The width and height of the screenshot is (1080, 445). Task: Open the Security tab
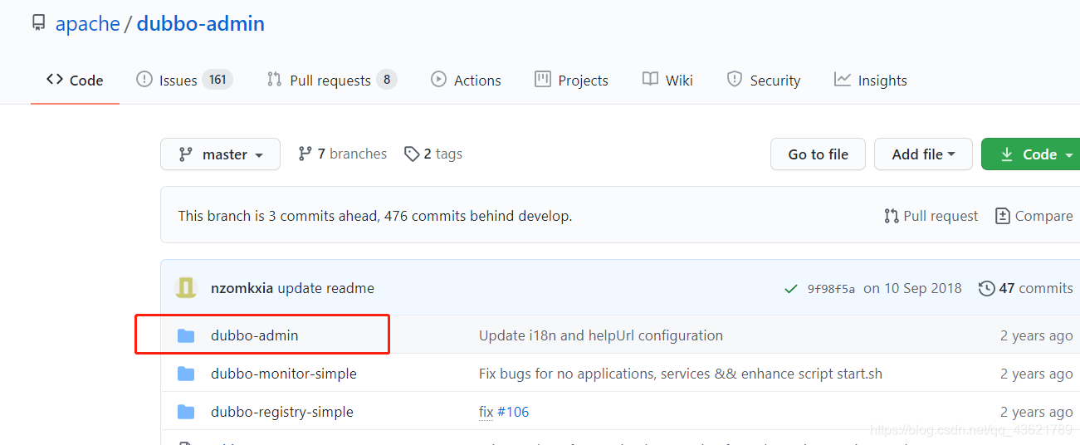763,81
